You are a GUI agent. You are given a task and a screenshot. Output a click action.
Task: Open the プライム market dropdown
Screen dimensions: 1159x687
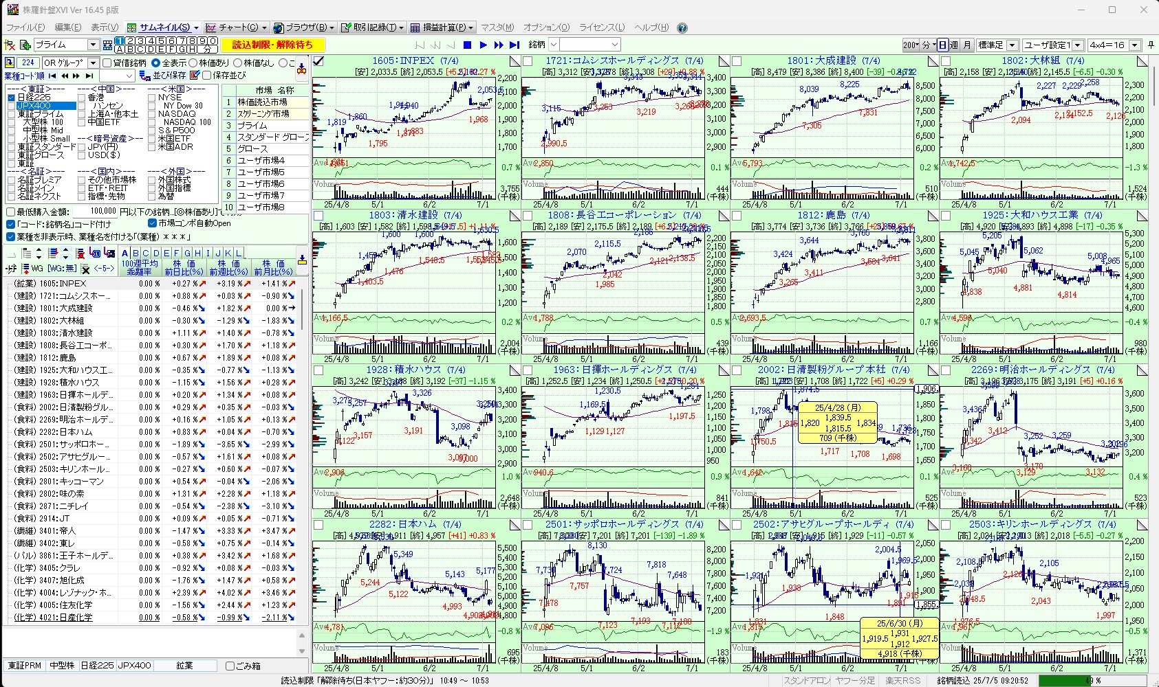click(x=93, y=45)
